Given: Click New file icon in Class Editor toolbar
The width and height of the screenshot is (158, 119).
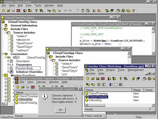Looking at the screenshot, I should click(x=4, y=11).
